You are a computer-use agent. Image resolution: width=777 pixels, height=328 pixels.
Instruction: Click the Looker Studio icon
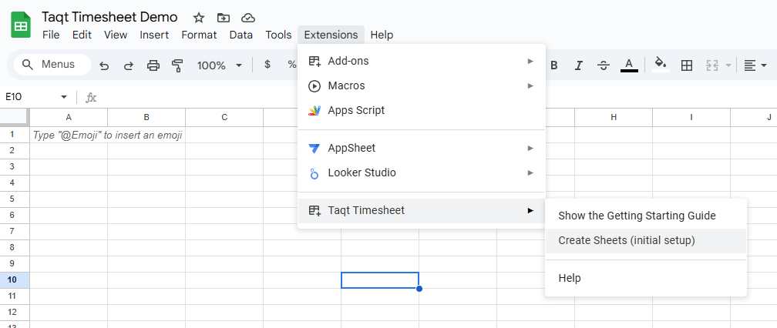tap(314, 173)
